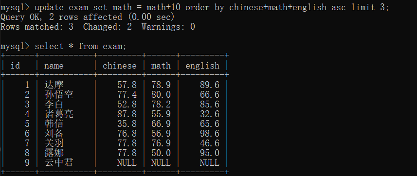Click the "Rows matched: 3" result text

[36, 27]
